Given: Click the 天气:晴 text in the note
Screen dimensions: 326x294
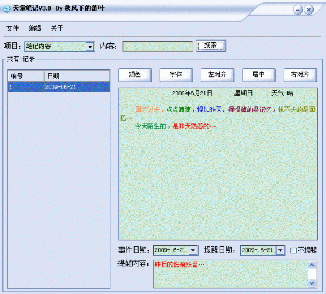Looking at the screenshot, I should pos(282,93).
